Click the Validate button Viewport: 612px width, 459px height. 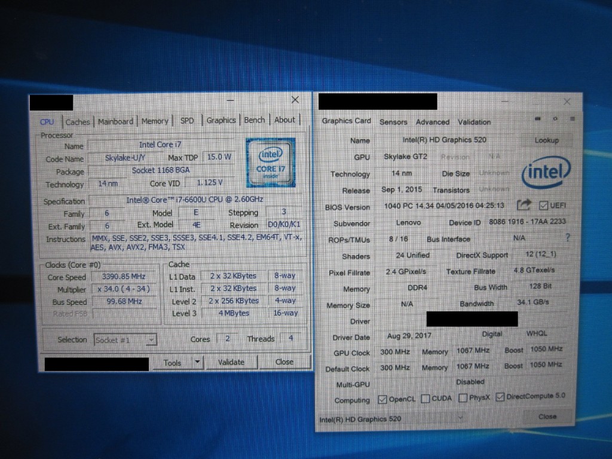pyautogui.click(x=231, y=362)
